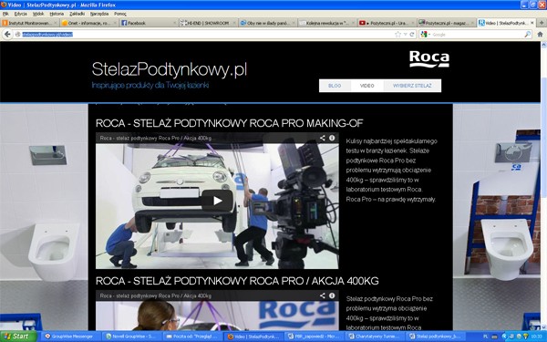Open the WYBIERZ STELAŻ section
The height and width of the screenshot is (342, 547).
[412, 86]
